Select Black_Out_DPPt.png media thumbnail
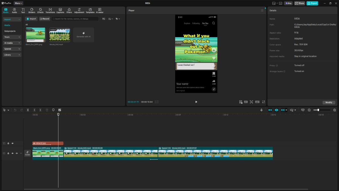The width and height of the screenshot is (339, 191). 35,35
